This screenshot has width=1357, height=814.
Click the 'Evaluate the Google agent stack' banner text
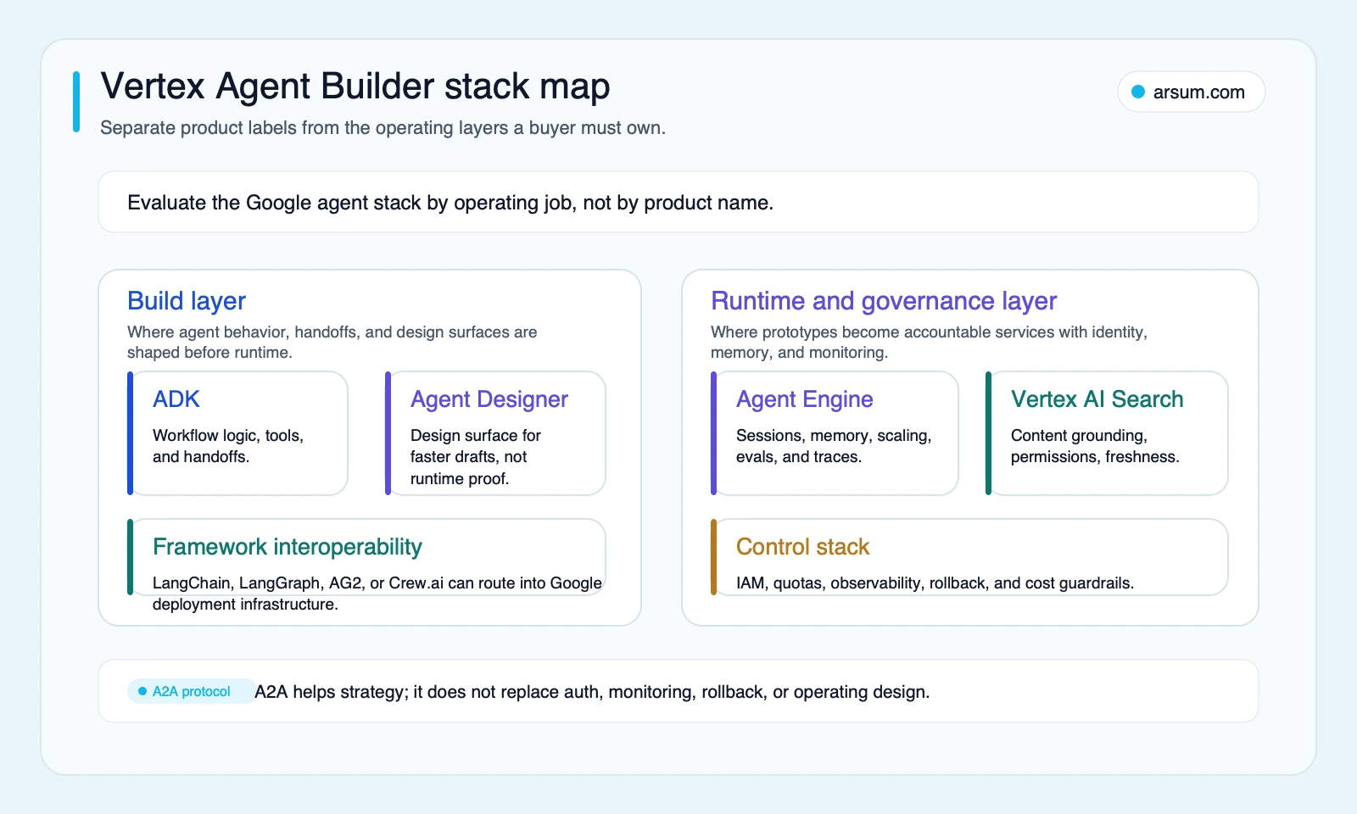pyautogui.click(x=450, y=203)
